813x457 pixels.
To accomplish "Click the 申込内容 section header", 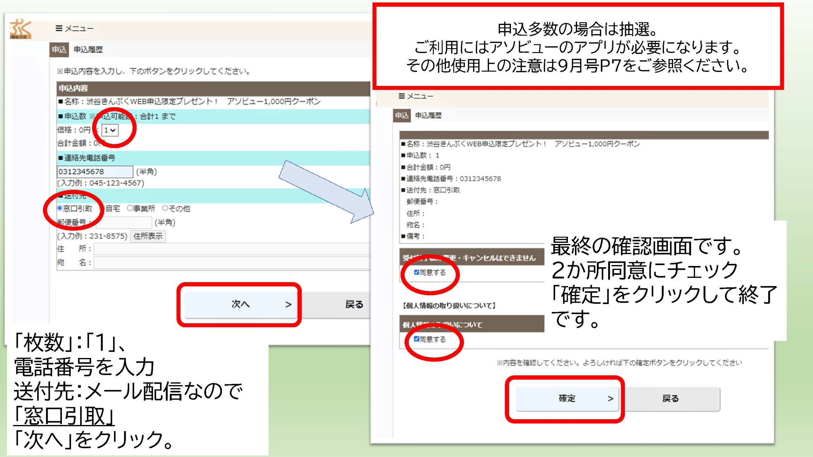I will [x=213, y=88].
